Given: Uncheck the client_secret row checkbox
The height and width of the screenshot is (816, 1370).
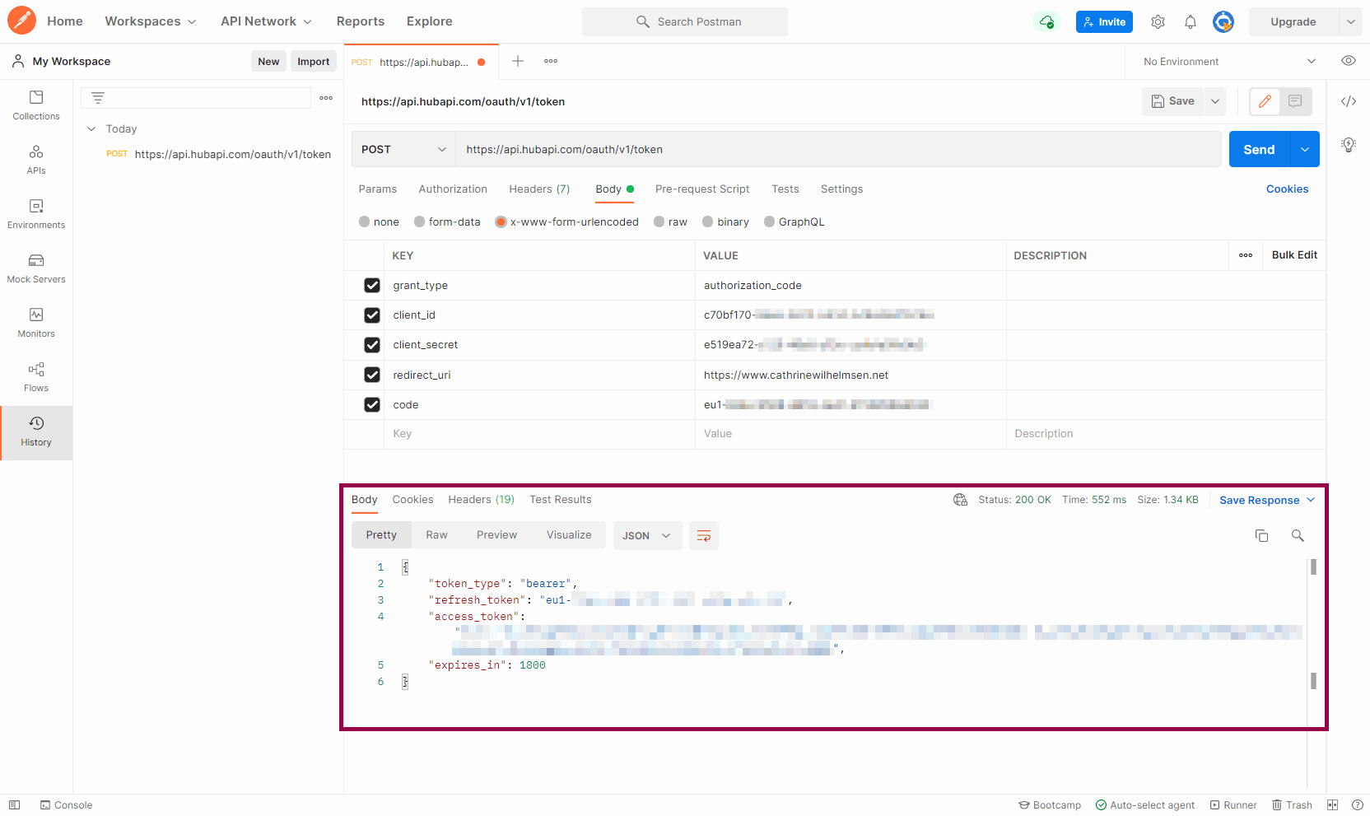Looking at the screenshot, I should click(x=372, y=345).
